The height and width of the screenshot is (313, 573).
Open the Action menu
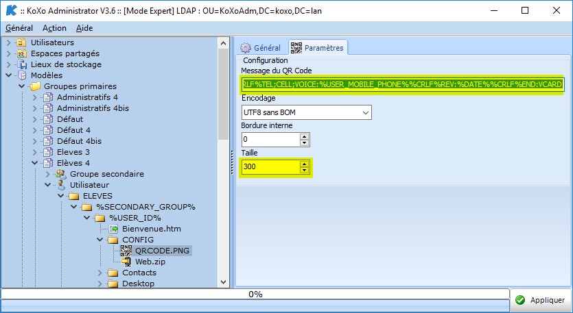[54, 28]
